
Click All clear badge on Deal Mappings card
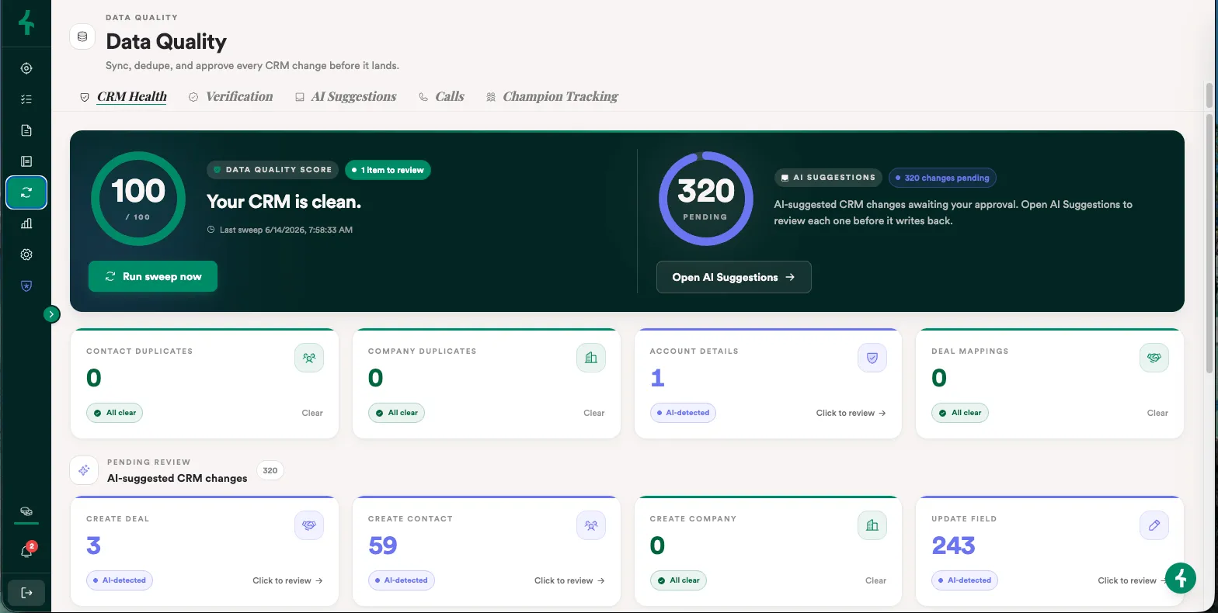[x=960, y=413]
